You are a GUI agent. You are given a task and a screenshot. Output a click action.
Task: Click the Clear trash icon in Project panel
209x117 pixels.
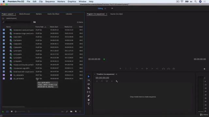tap(80, 111)
